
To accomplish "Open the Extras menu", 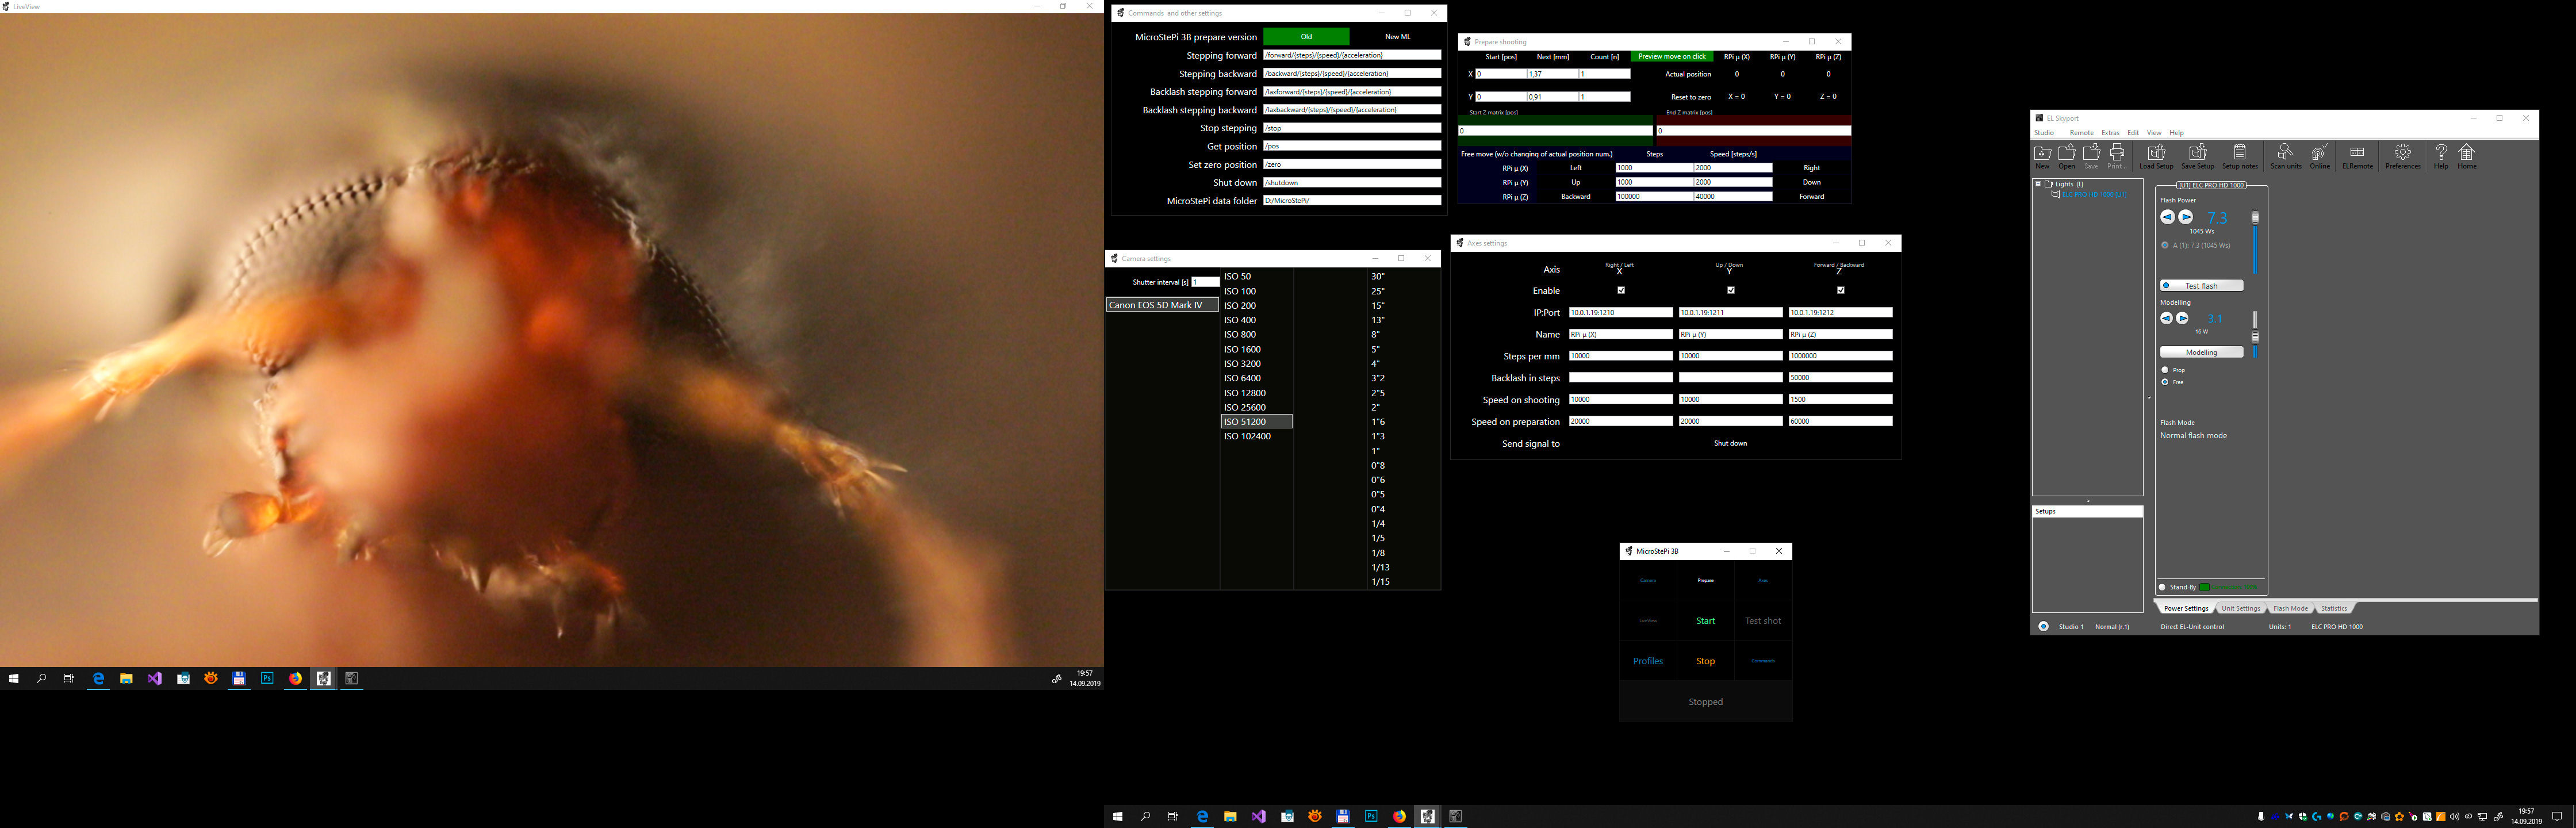I will (2110, 133).
